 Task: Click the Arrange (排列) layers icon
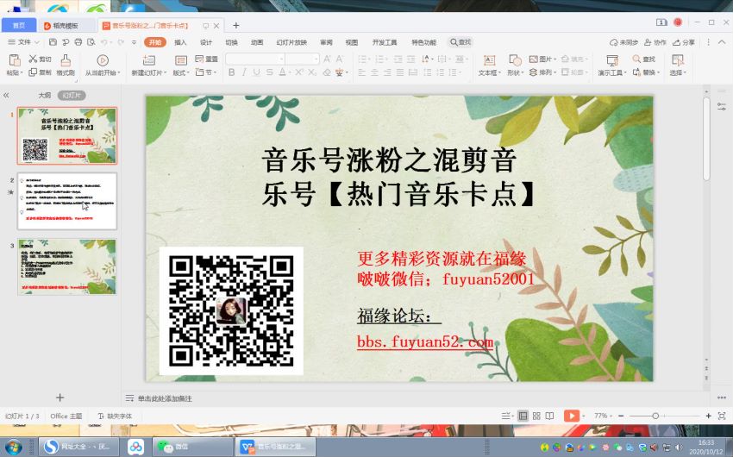click(534, 72)
